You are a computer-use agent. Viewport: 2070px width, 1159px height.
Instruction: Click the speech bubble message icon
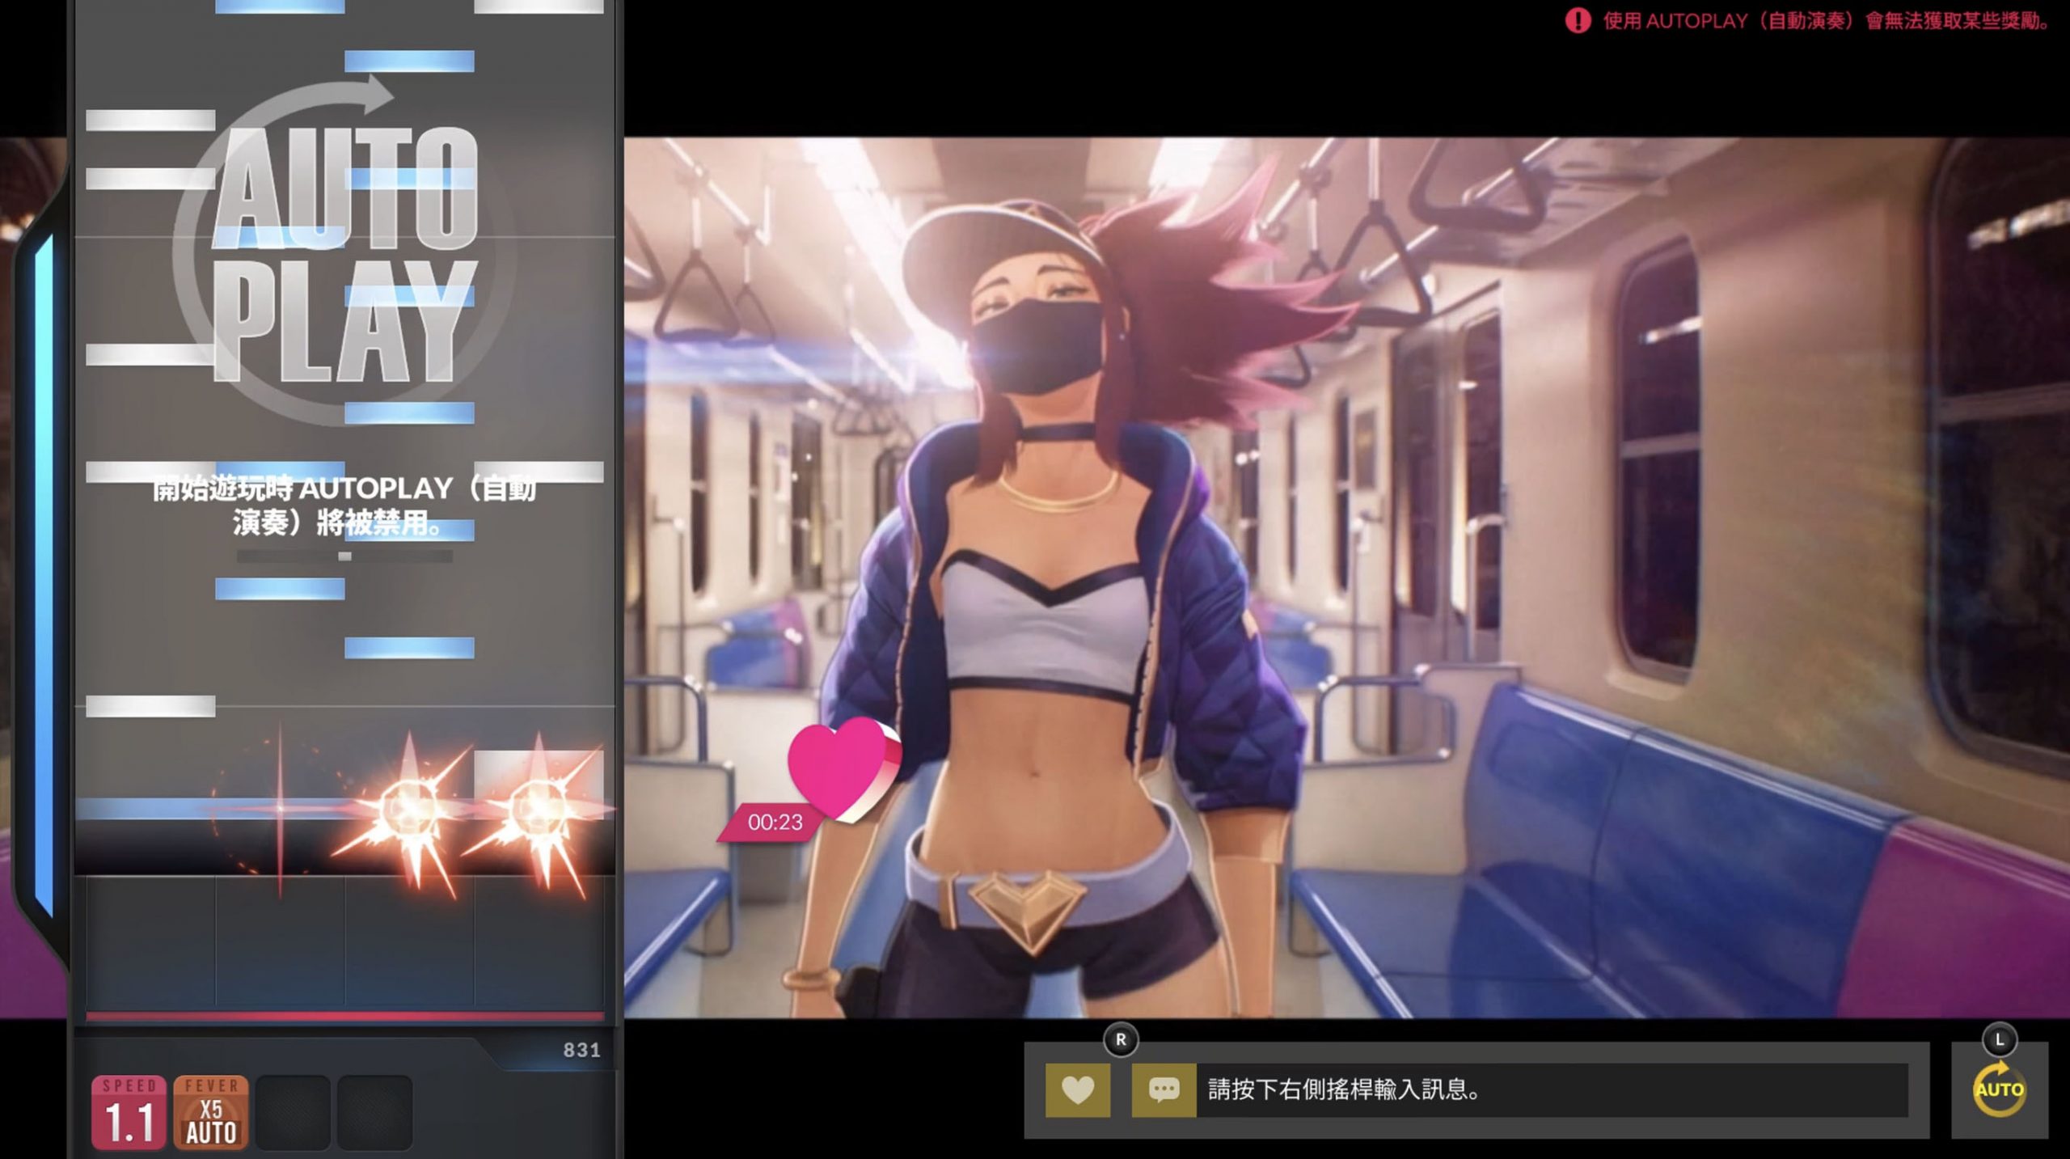pos(1164,1090)
